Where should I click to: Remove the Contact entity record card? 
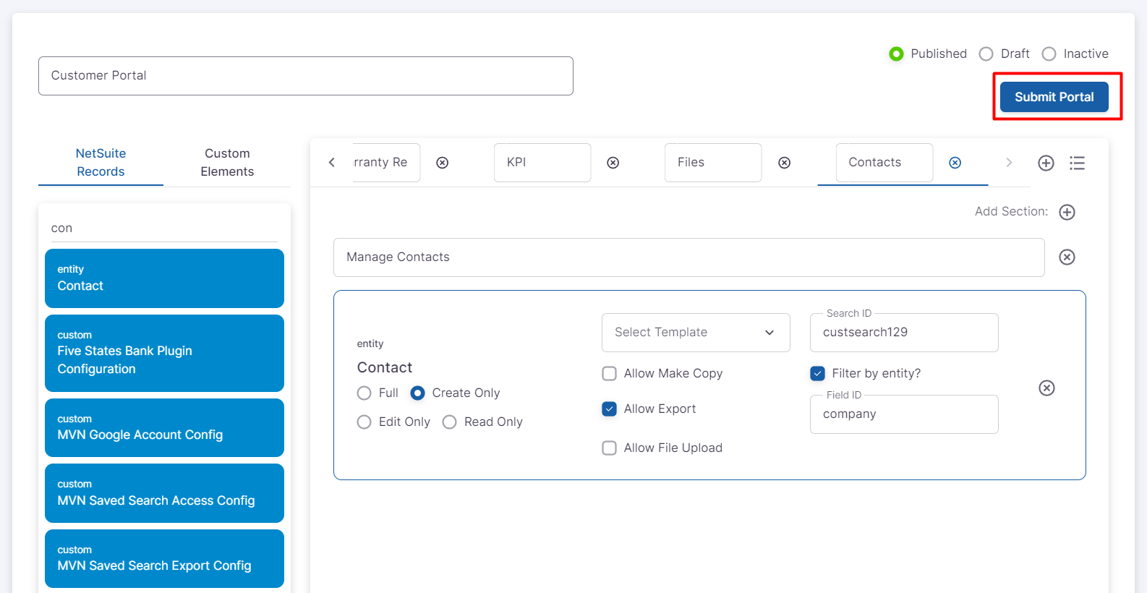click(1046, 388)
